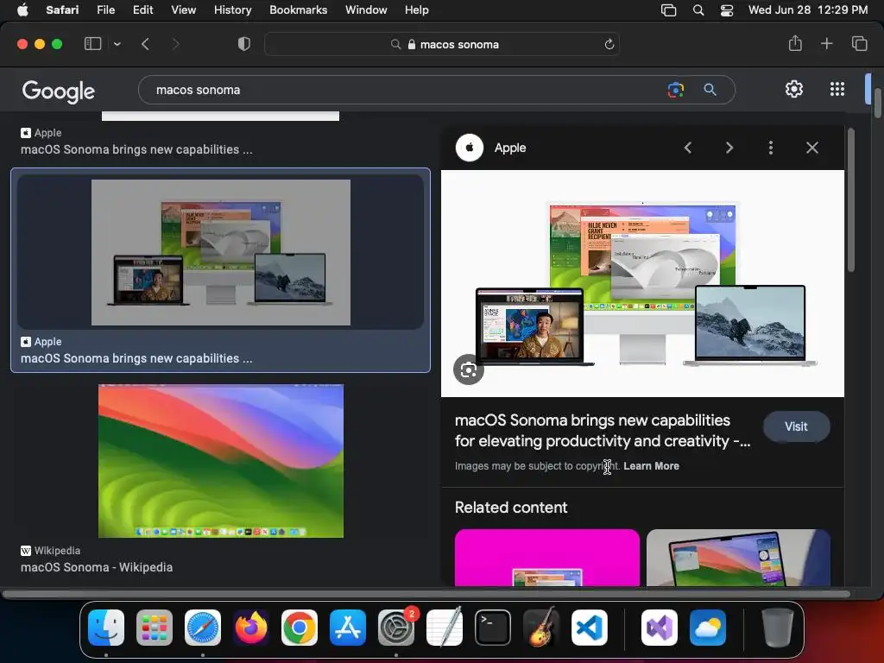Open TextEdit from the Dock
Image resolution: width=884 pixels, height=663 pixels.
[x=445, y=628]
